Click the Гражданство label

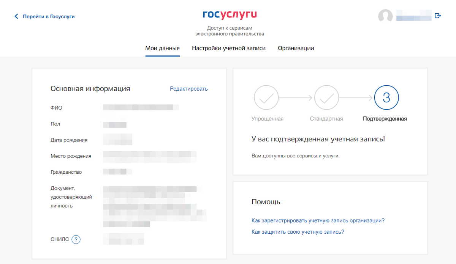pos(66,172)
